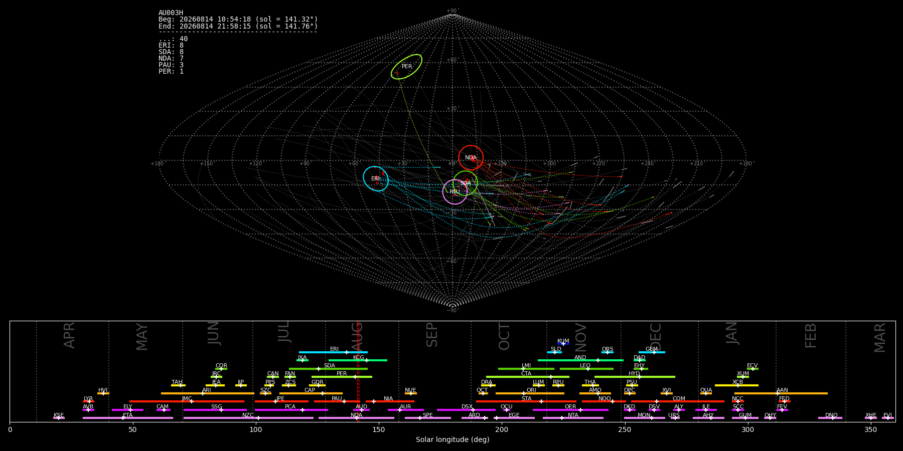
Task: Click the JAN month label
Action: pos(732,333)
